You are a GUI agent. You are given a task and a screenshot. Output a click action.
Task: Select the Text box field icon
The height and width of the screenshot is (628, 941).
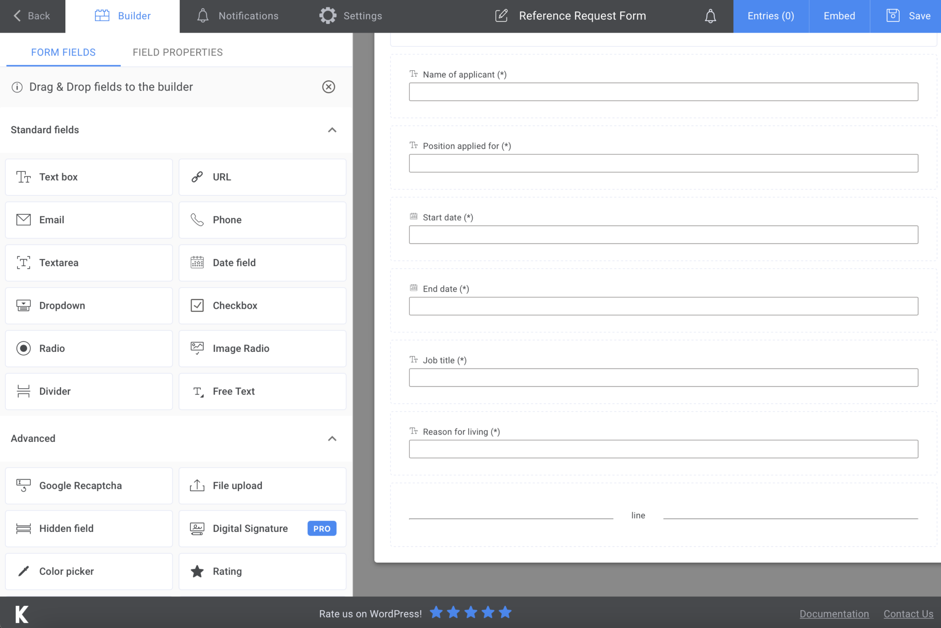[23, 177]
